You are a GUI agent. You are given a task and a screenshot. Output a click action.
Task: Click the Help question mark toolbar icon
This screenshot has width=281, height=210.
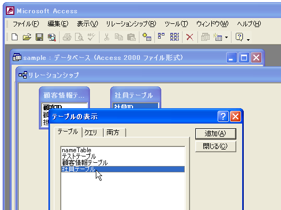tap(239, 37)
